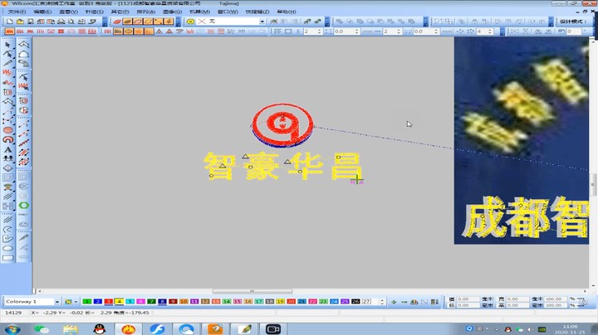The image size is (598, 335).
Task: Click the Print icon in top toolbar
Action: pyautogui.click(x=61, y=22)
